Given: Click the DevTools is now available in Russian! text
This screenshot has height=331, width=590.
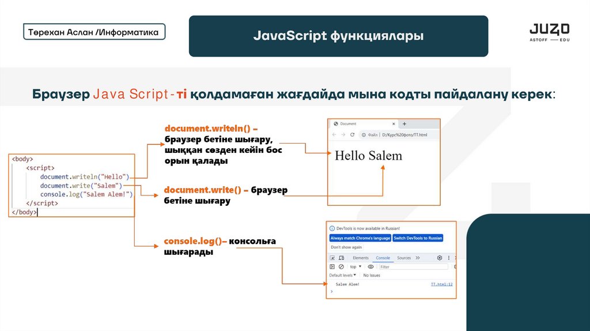Looking at the screenshot, I should point(368,228).
